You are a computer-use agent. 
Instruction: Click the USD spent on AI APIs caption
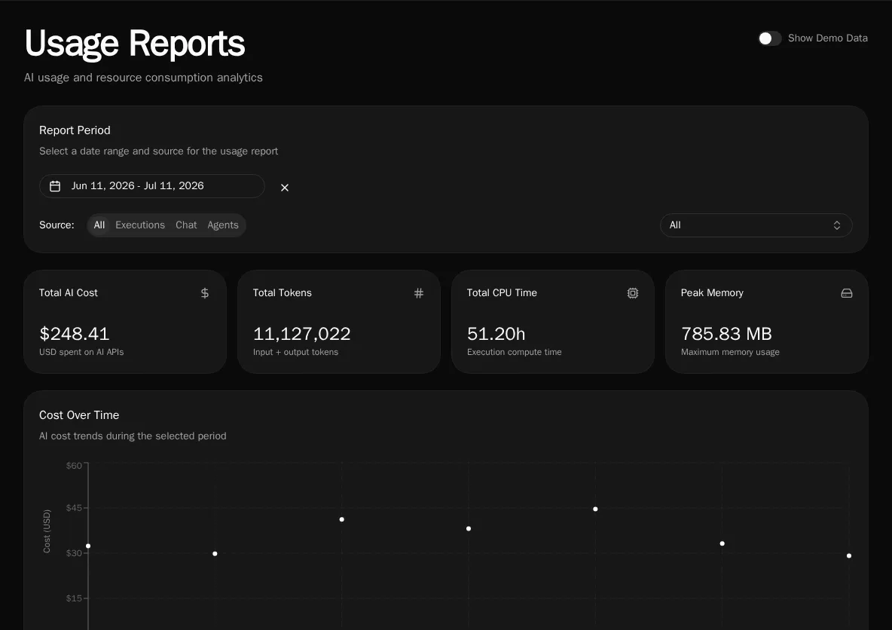pos(81,352)
